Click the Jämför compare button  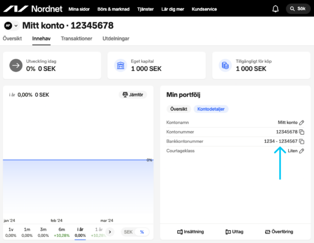[133, 94]
